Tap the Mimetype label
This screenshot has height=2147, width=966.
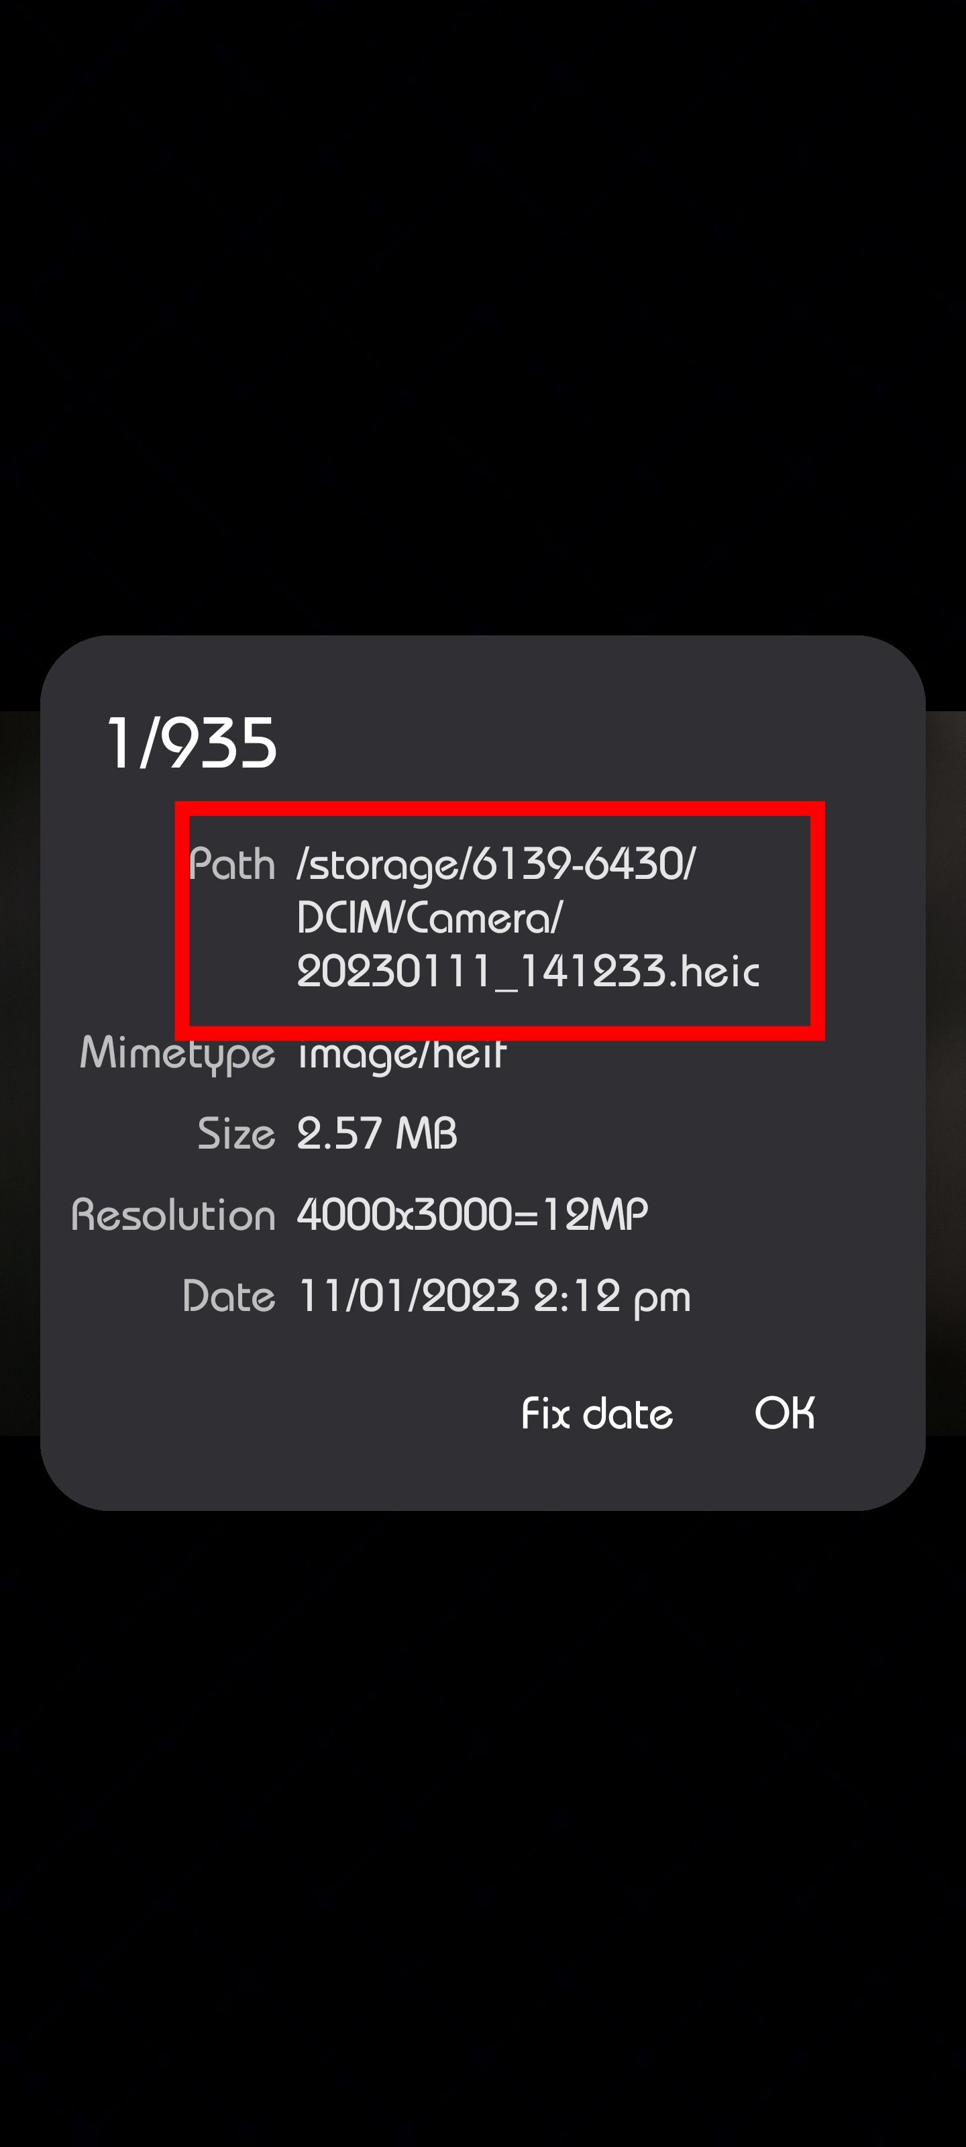178,1053
